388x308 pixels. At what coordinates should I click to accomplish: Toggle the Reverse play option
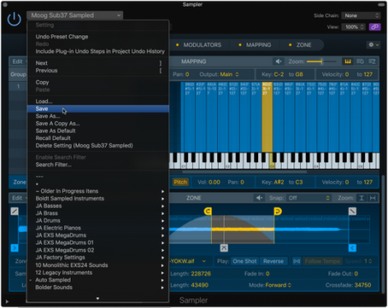(273, 261)
